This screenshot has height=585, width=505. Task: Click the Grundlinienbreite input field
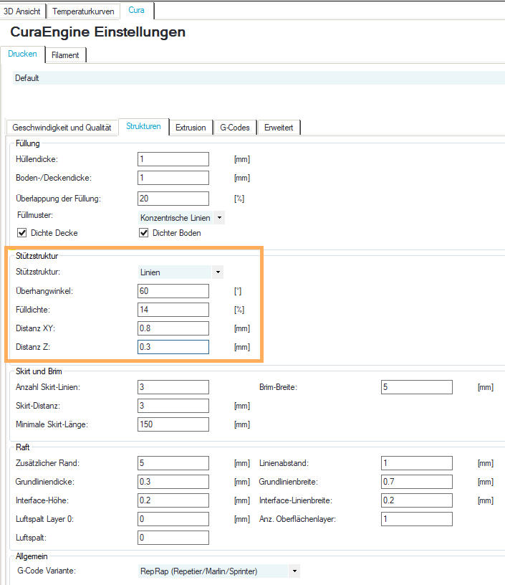point(417,482)
